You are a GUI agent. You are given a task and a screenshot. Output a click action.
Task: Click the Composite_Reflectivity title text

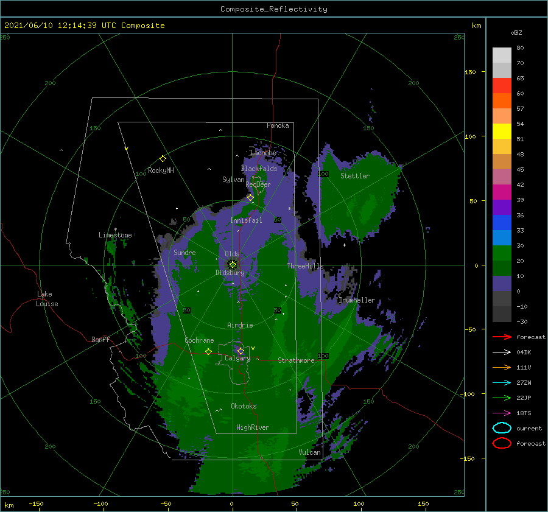(274, 9)
